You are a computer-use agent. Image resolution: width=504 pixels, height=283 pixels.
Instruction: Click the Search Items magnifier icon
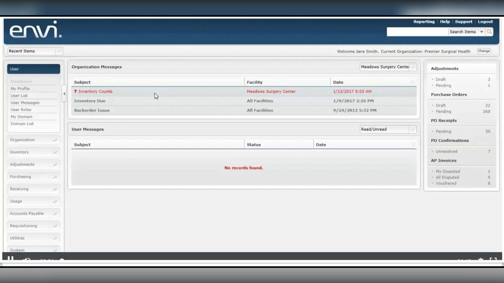click(x=489, y=31)
